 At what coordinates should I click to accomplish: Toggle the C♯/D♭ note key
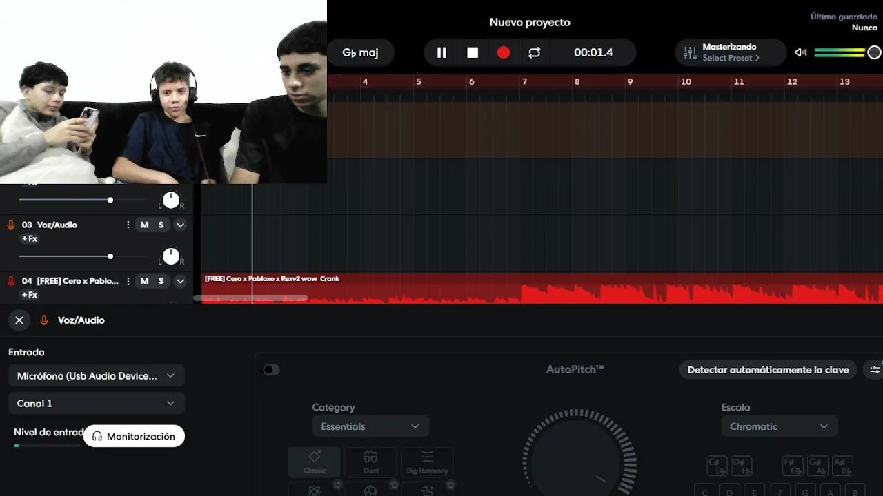(x=717, y=466)
